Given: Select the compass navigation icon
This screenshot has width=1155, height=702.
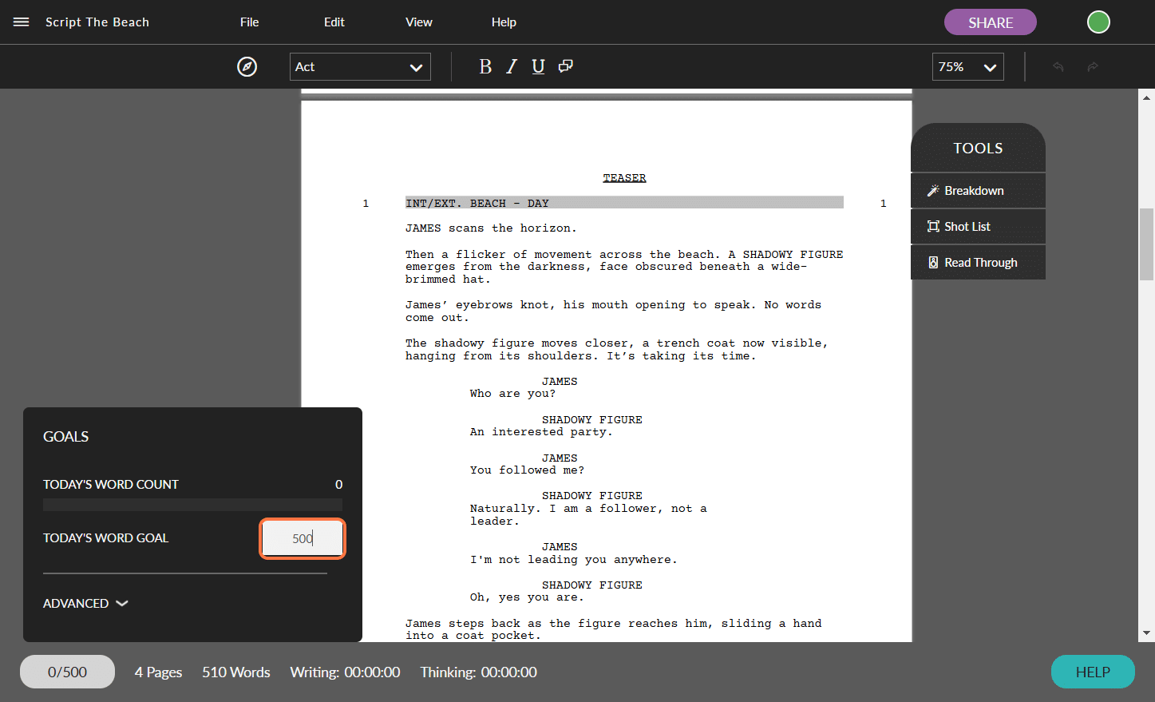Looking at the screenshot, I should pos(247,66).
